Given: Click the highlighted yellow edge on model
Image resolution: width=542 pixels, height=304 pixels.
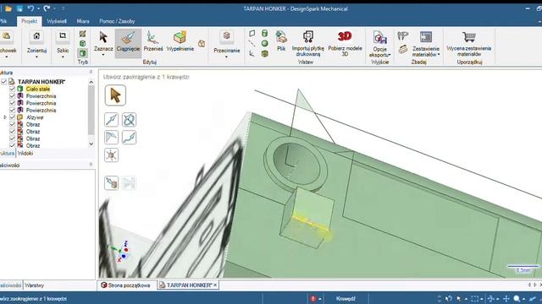Looking at the screenshot, I should pyautogui.click(x=311, y=223).
